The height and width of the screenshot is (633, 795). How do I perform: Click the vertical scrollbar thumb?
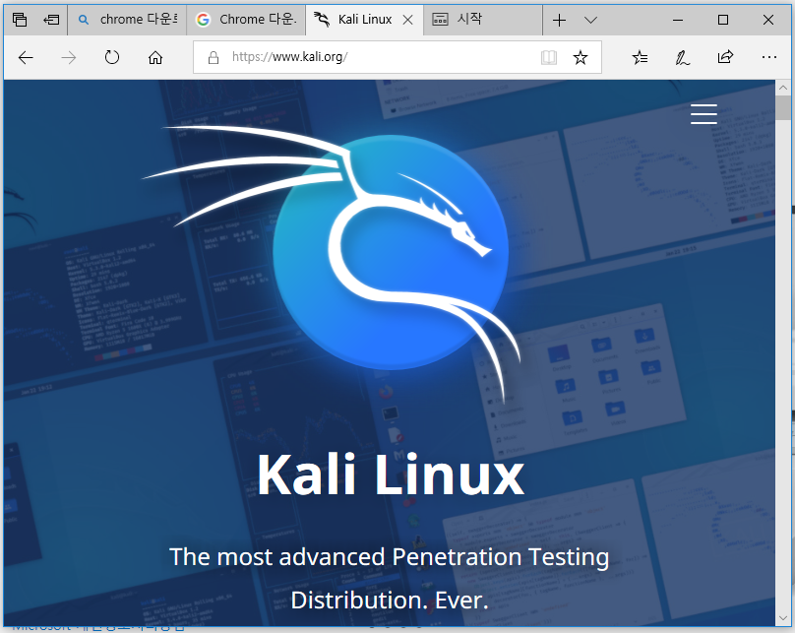tap(782, 107)
